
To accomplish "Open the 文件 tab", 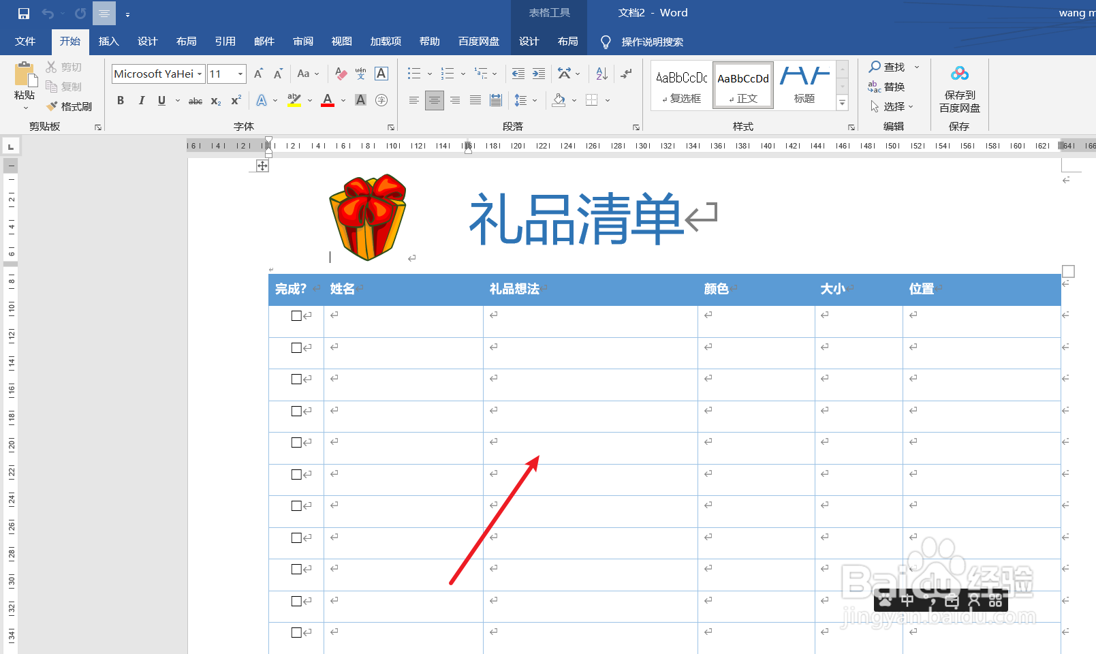I will (x=25, y=42).
